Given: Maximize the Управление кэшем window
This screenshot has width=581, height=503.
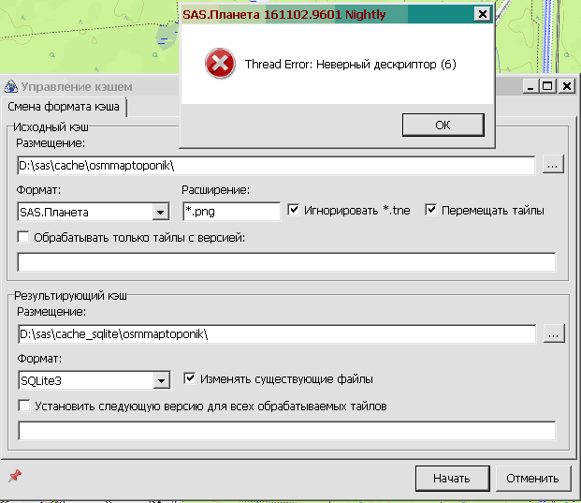Looking at the screenshot, I should point(548,86).
